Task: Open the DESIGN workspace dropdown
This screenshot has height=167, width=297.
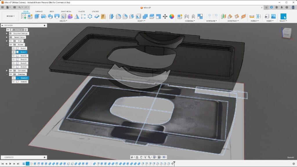Action: click(10, 16)
